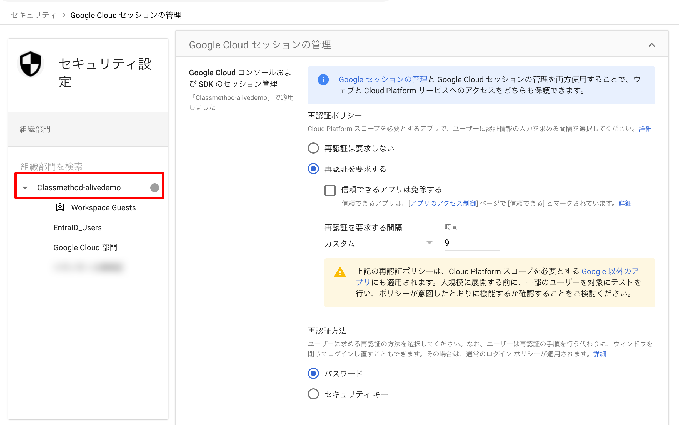
Task: Click the breadcrumb chevron separator after セキュリティ
Action: pos(64,15)
